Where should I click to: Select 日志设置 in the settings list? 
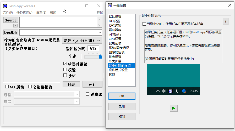click(x=122, y=57)
